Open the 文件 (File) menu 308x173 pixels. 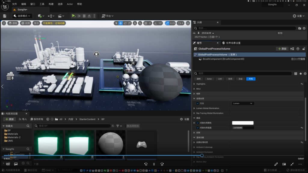click(14, 4)
